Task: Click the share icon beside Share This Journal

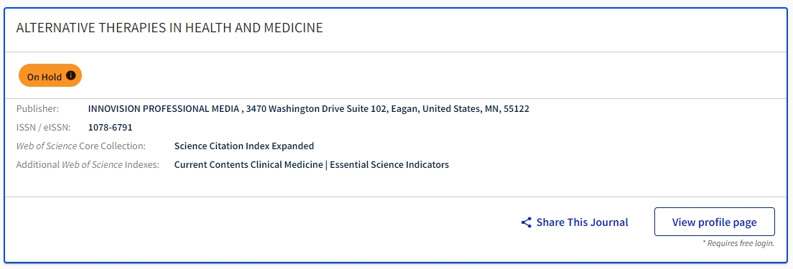Action: [x=526, y=222]
